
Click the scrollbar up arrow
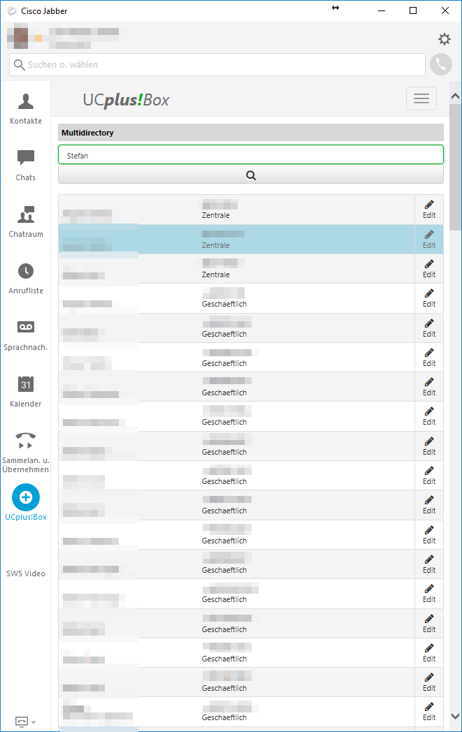coord(455,96)
